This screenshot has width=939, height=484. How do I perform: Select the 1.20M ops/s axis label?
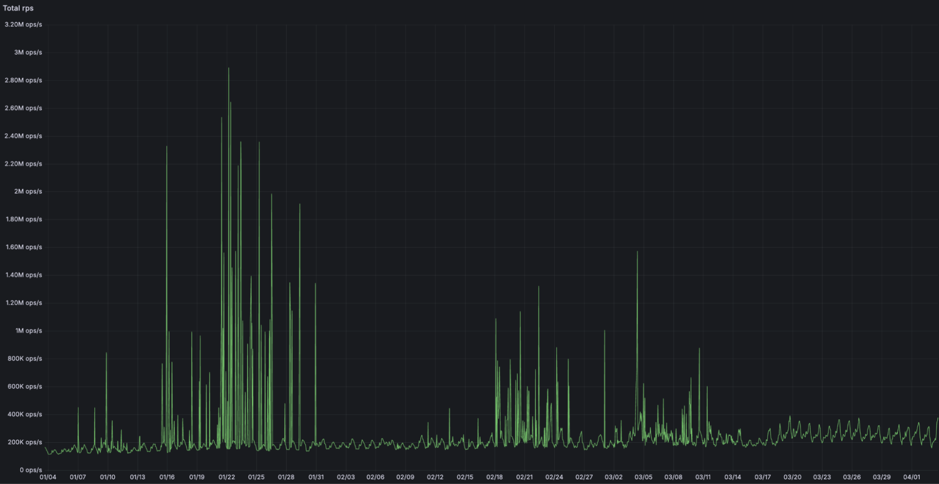[x=24, y=303]
